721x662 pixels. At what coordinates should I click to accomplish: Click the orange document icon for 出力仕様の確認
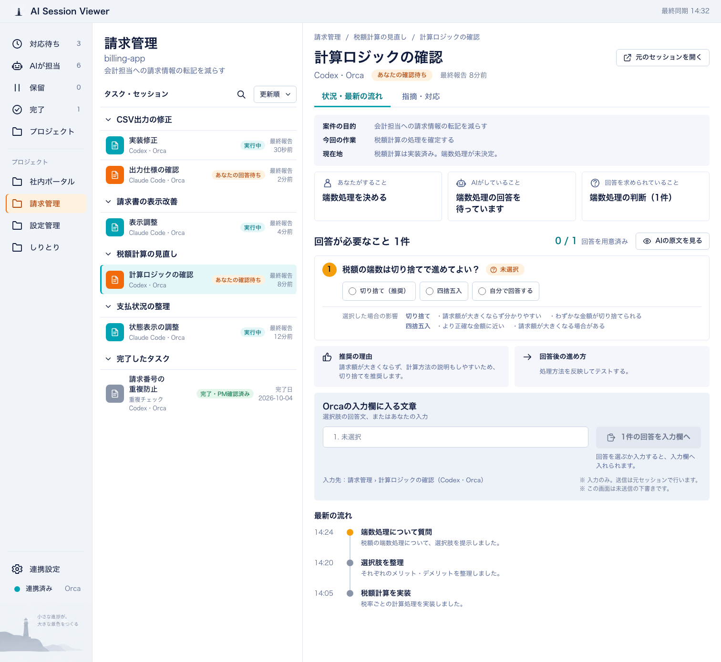(115, 175)
